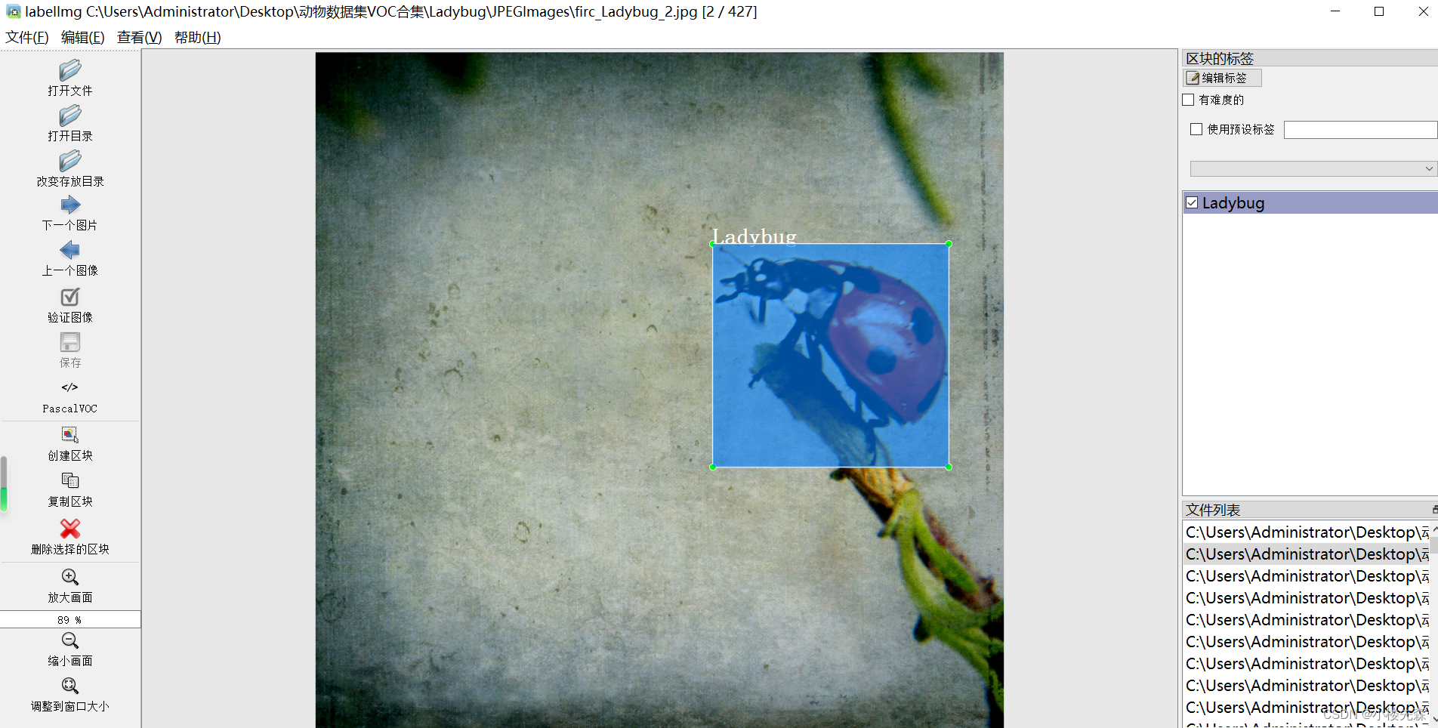This screenshot has width=1438, height=728.
Task: Toggle the PascalVOC format icon
Action: click(70, 387)
